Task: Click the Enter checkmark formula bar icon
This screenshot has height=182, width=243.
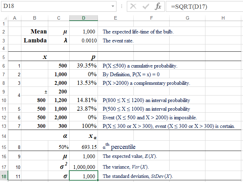Action: pyautogui.click(x=145, y=7)
